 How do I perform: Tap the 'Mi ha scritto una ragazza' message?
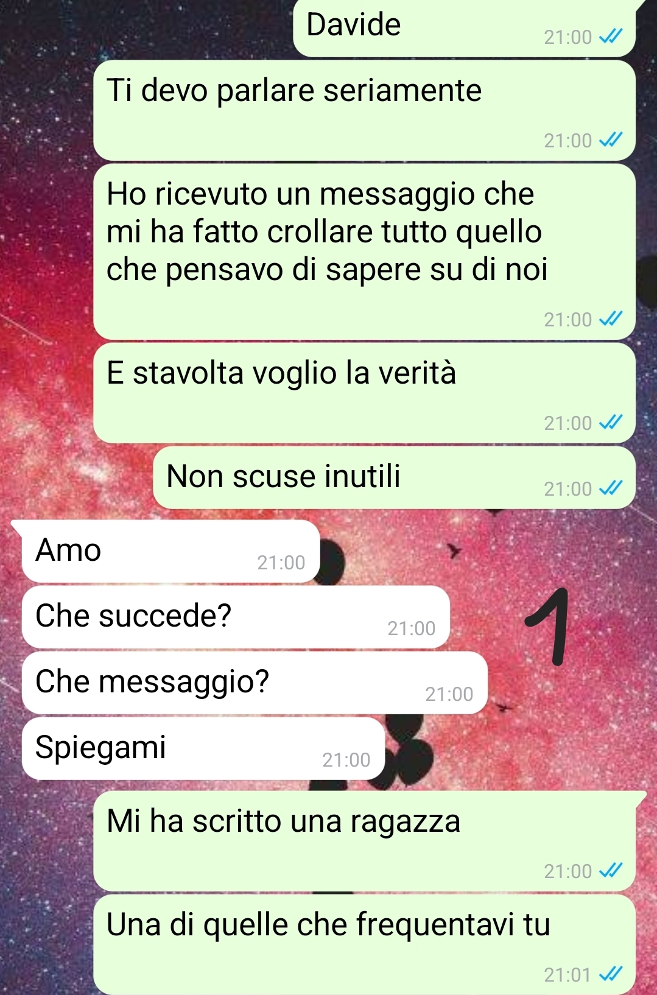364,841
